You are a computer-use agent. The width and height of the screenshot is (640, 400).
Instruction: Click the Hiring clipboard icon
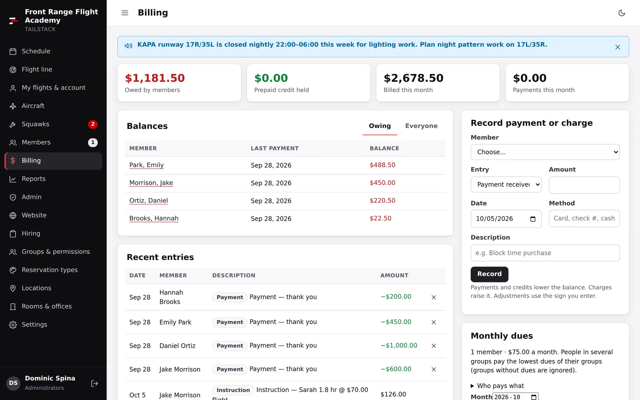click(x=13, y=234)
